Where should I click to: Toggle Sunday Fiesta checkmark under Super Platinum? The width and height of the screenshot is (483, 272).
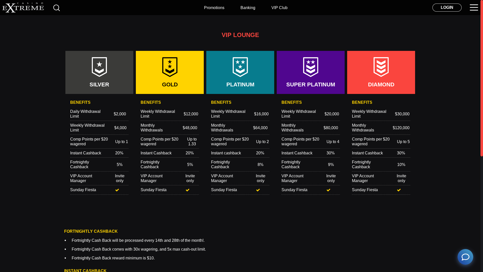pyautogui.click(x=328, y=190)
